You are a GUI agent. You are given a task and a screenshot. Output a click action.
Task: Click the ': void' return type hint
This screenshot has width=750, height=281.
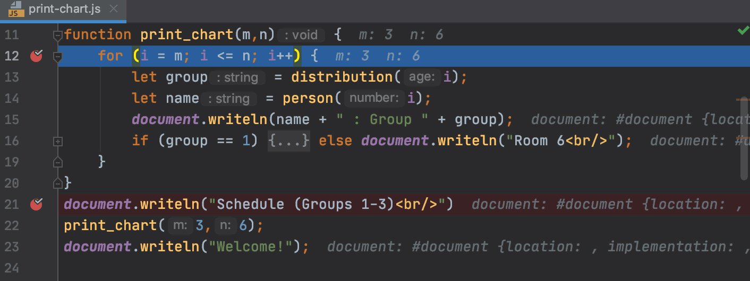(301, 36)
